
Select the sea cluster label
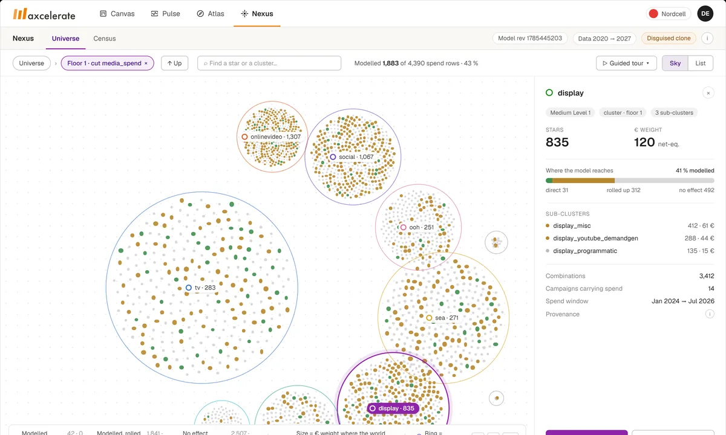[x=442, y=318]
